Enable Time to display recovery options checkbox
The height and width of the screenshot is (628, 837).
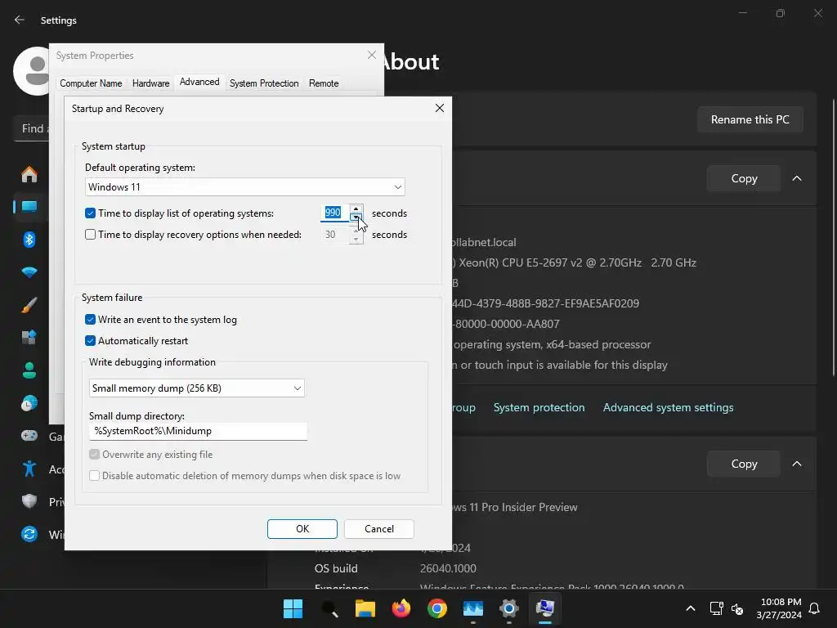(90, 235)
